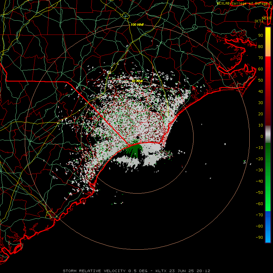Select the -40 value on the velocity scale
Screen dimensions: 273x273
(259, 181)
